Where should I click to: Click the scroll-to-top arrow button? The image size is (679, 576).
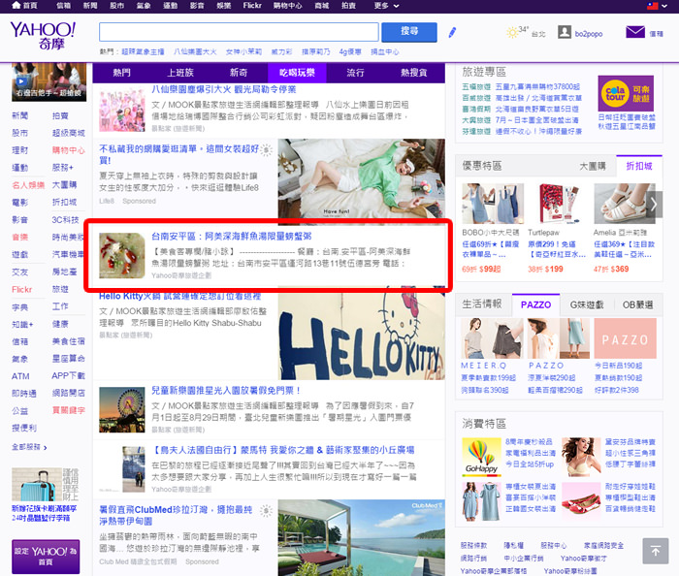coord(655,551)
